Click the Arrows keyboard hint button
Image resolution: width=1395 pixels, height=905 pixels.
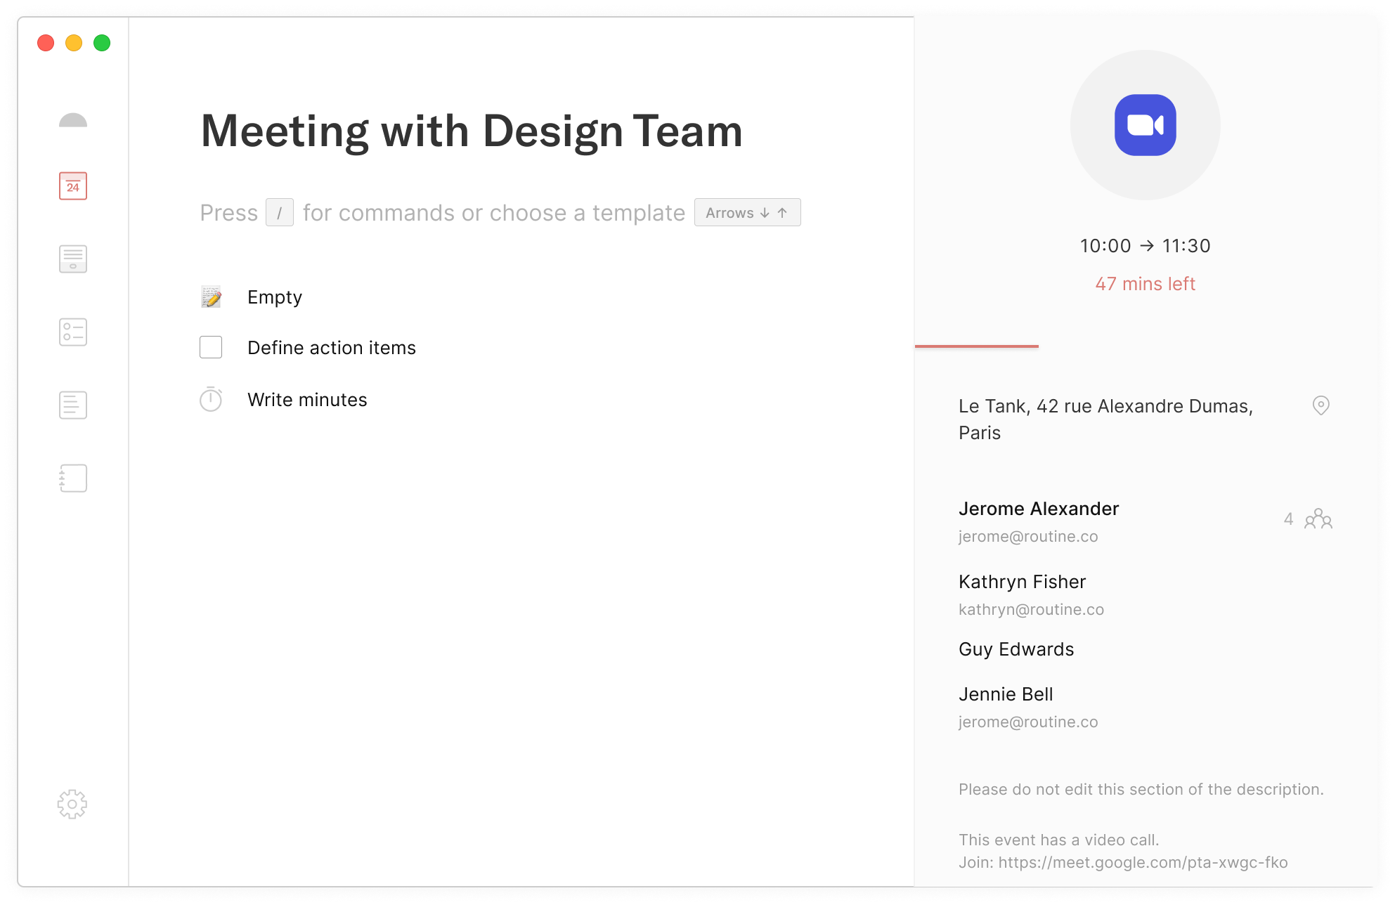[x=747, y=213]
